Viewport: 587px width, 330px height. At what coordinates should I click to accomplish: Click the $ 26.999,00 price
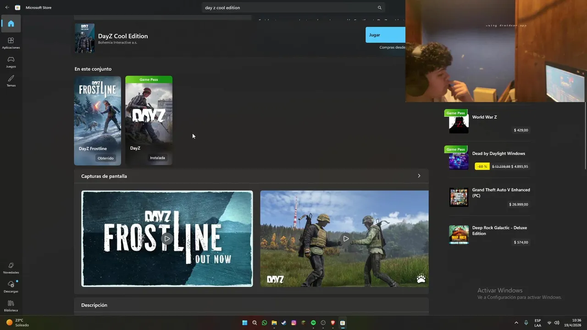point(519,204)
